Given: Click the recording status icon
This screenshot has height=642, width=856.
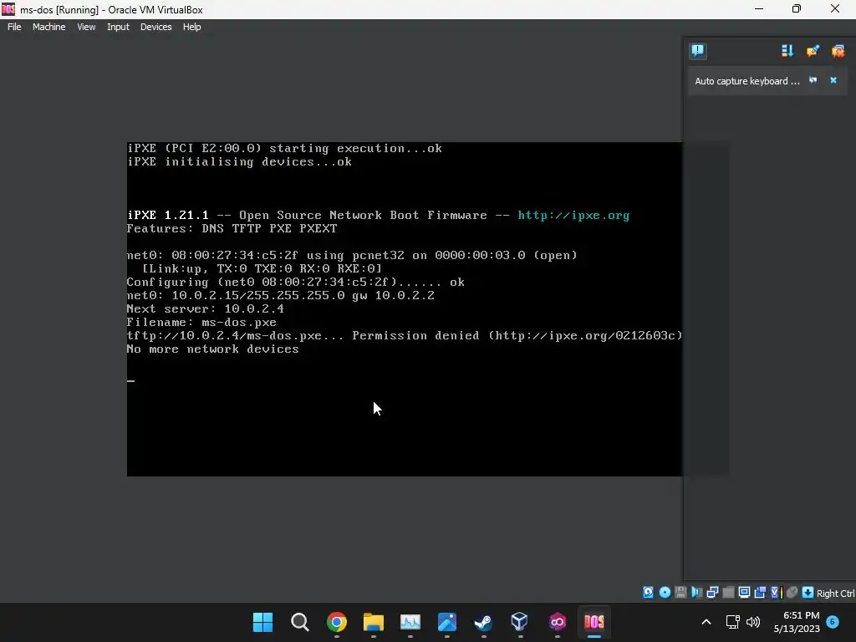Looking at the screenshot, I should tap(760, 593).
